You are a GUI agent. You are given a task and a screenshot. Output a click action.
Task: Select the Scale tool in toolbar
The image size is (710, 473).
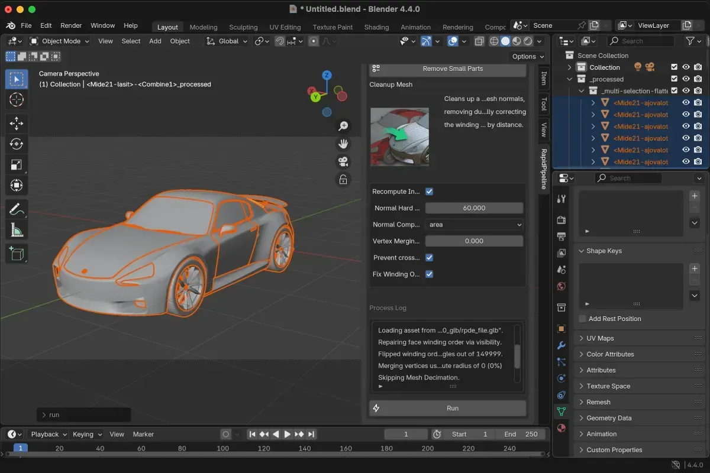point(17,164)
